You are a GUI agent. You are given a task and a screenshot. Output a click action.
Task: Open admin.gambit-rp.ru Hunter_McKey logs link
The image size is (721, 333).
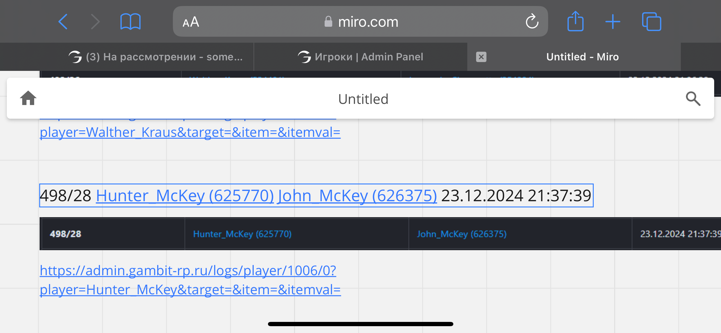tap(188, 271)
